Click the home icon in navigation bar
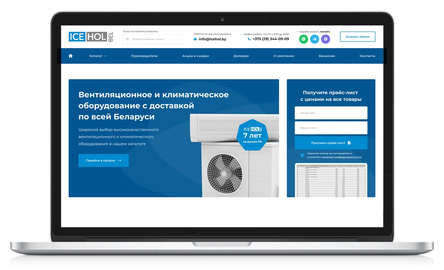This screenshot has height=270, width=444. tap(71, 56)
